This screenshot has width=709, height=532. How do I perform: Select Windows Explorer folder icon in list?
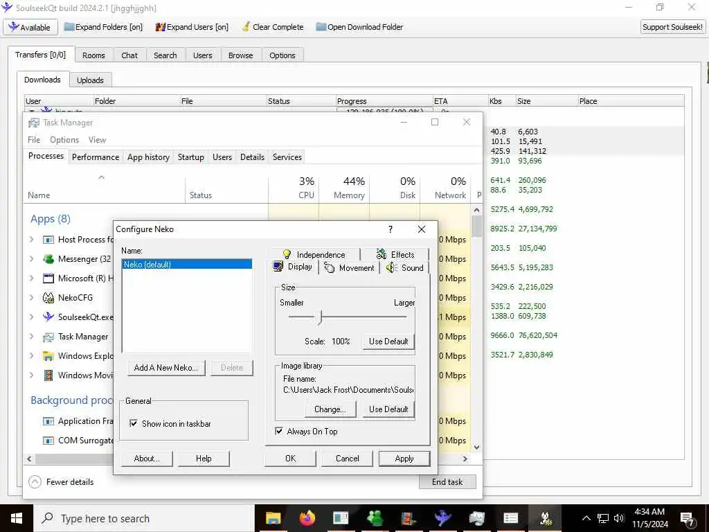pyautogui.click(x=48, y=356)
